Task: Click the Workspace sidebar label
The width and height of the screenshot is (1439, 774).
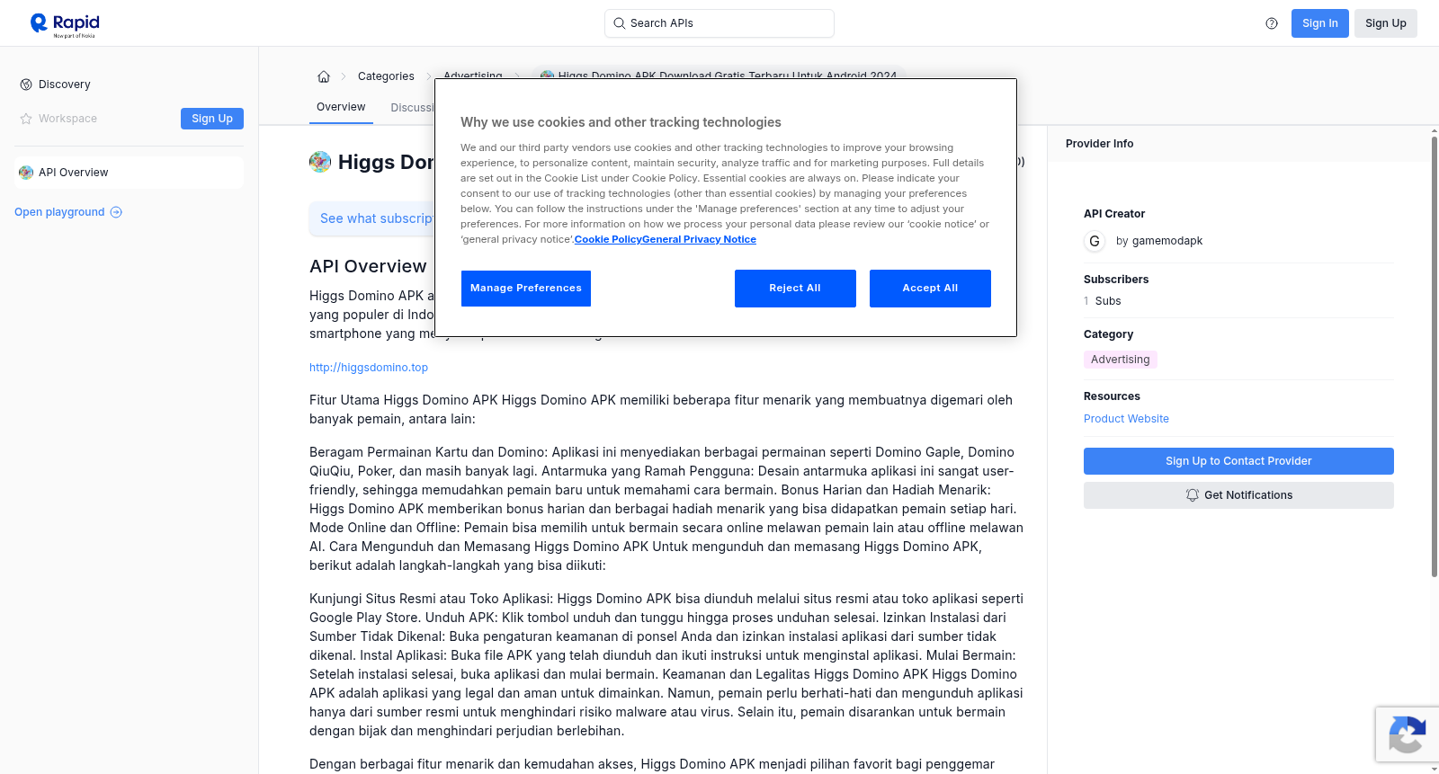Action: click(x=67, y=119)
